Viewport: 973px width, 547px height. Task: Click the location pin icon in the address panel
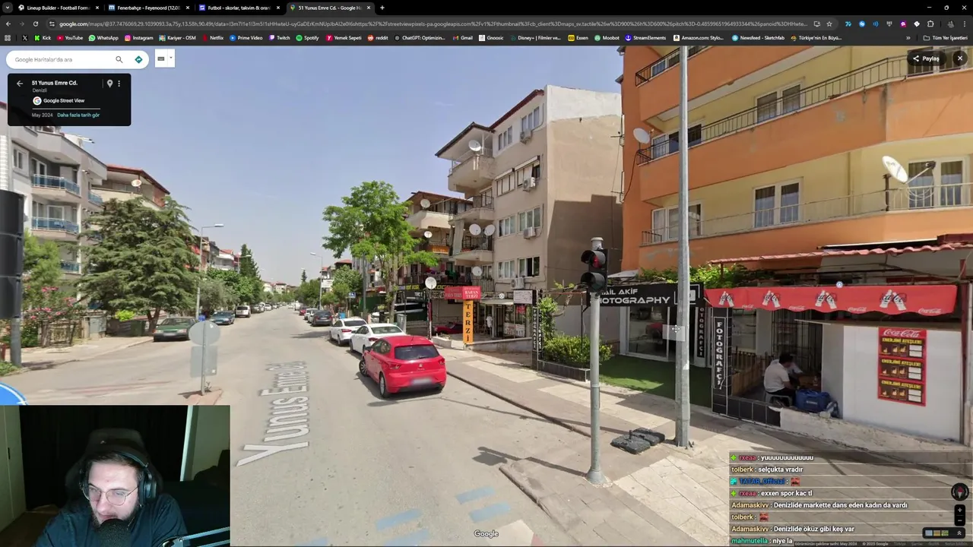pyautogui.click(x=109, y=84)
